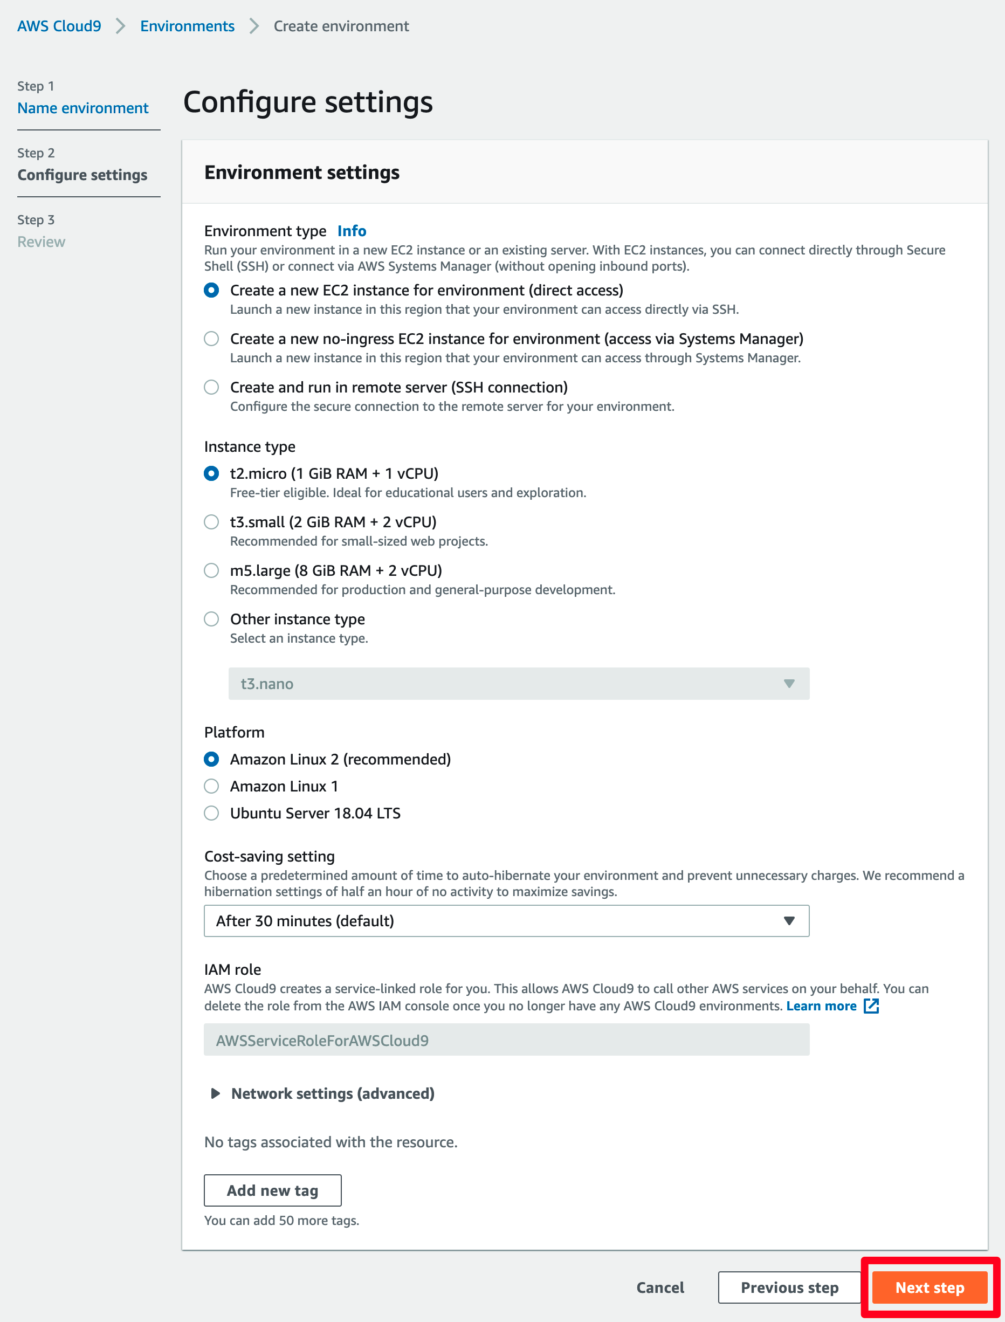Click the breadcrumb chevron after Environments
Viewport: 1005px width, 1322px height.
click(x=254, y=26)
